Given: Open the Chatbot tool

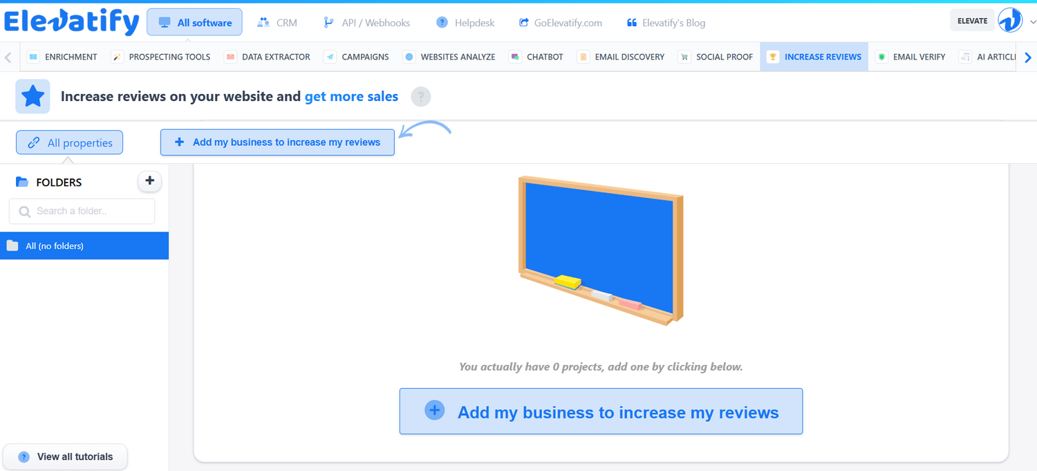Looking at the screenshot, I should pos(536,57).
